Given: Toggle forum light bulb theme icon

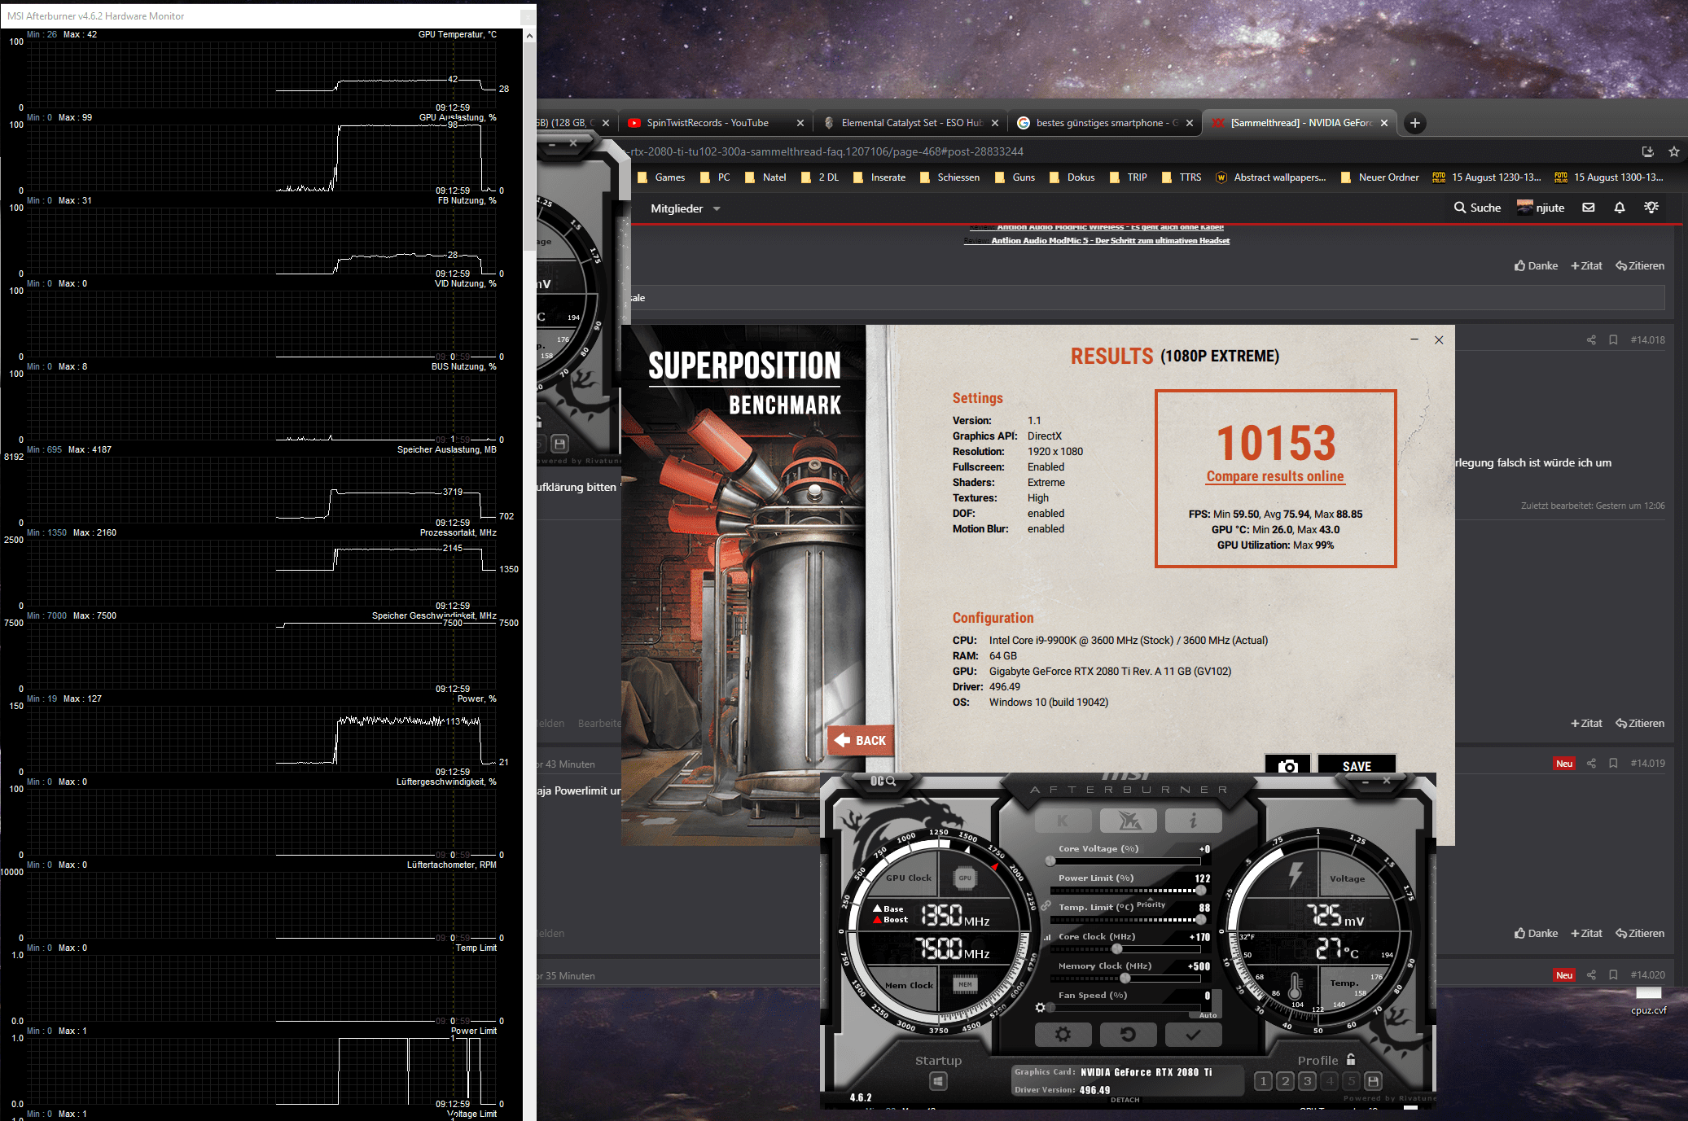Looking at the screenshot, I should [x=1651, y=208].
